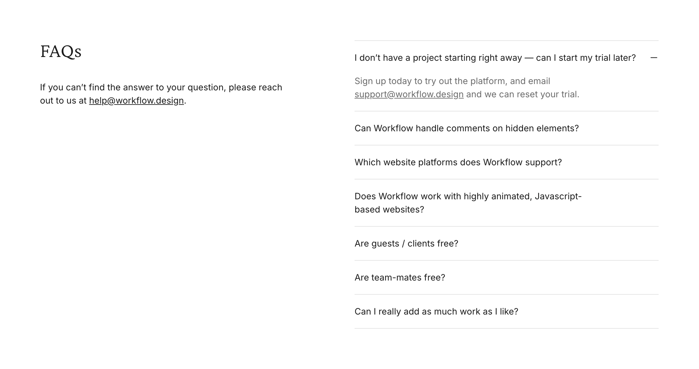The height and width of the screenshot is (369, 699).
Task: Collapse the open FAQ using minus icon
Action: click(654, 58)
